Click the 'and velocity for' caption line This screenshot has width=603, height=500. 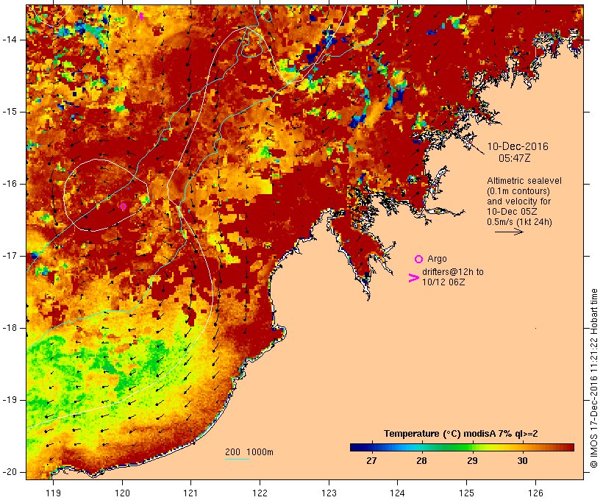tap(518, 201)
